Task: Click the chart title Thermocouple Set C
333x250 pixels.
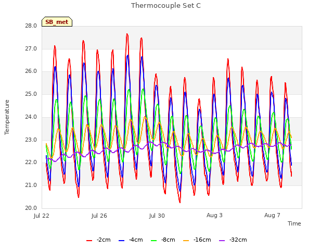Action: [x=166, y=6]
